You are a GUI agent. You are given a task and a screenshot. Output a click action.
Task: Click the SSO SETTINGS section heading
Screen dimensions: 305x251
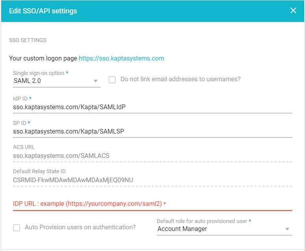[x=28, y=40]
